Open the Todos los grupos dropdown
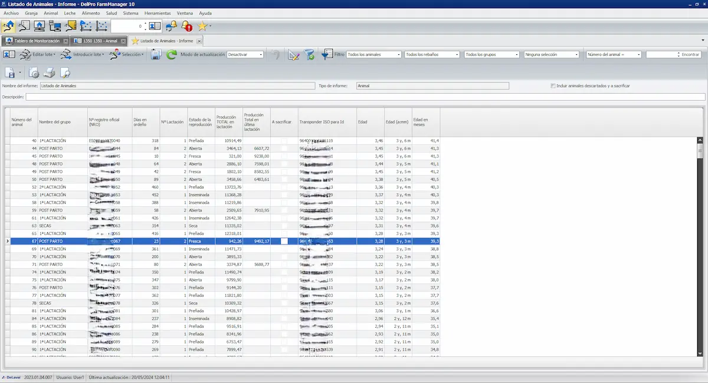The image size is (708, 383). coord(492,54)
